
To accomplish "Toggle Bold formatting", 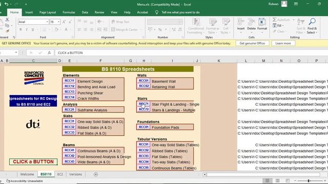I will [20, 30].
